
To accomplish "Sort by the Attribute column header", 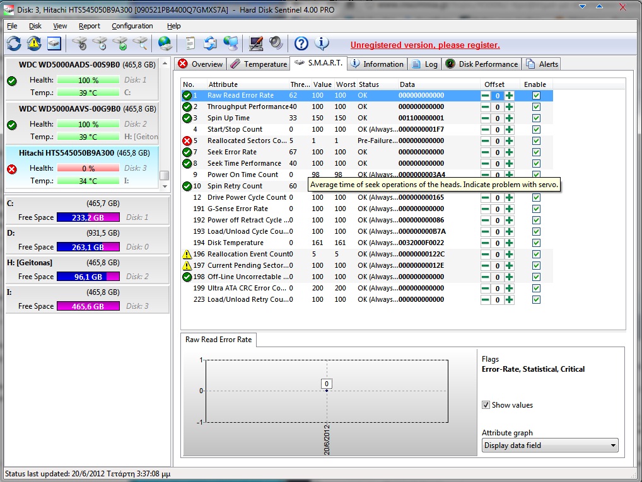I will 247,84.
